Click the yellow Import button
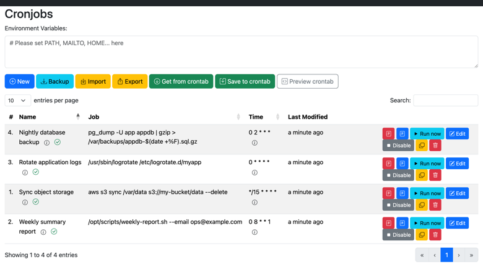This screenshot has width=483, height=272. coord(93,81)
